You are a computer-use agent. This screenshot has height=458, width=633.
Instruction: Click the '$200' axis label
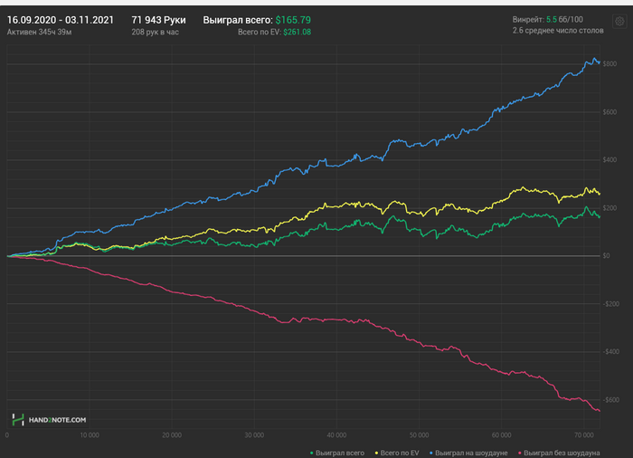(x=609, y=208)
